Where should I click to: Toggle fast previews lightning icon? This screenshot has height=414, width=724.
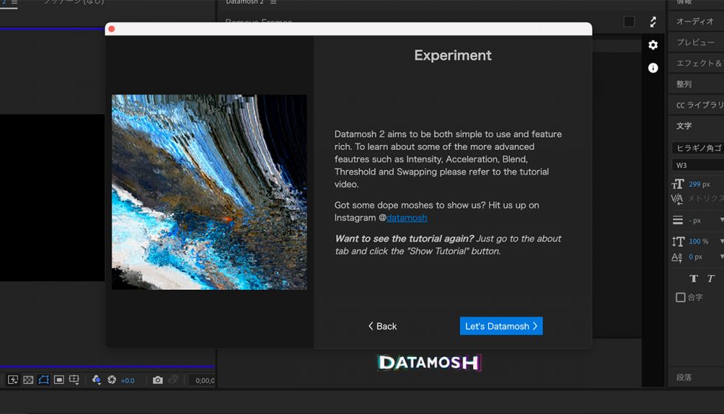(13, 380)
